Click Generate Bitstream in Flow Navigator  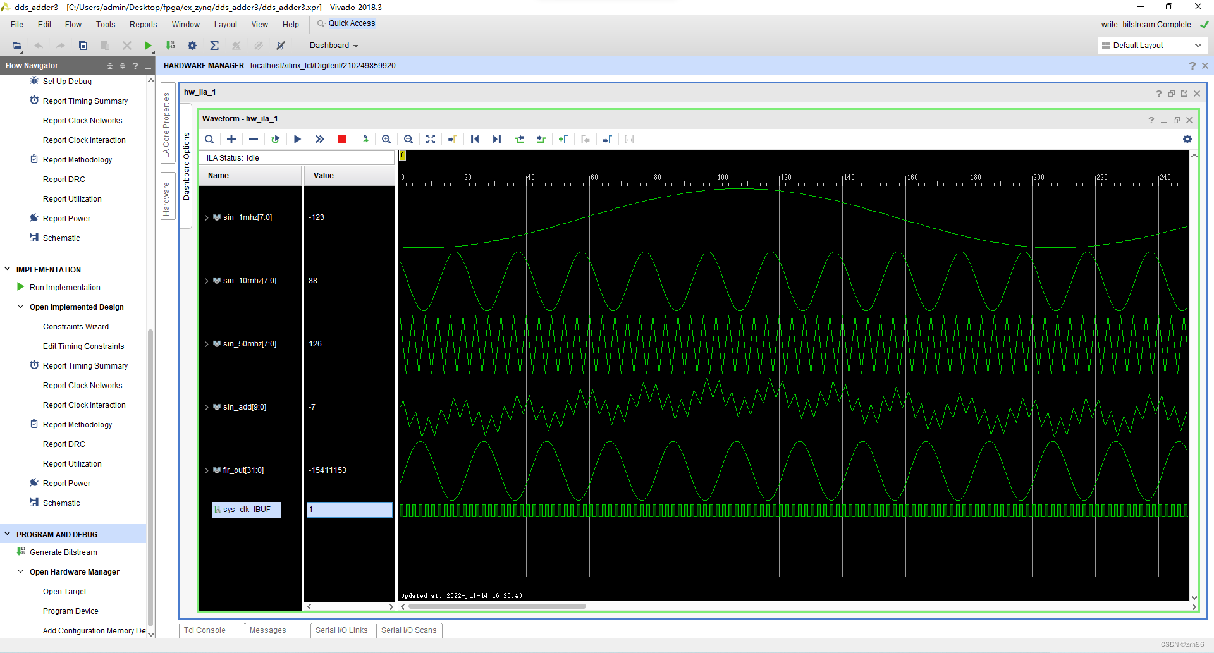point(63,552)
